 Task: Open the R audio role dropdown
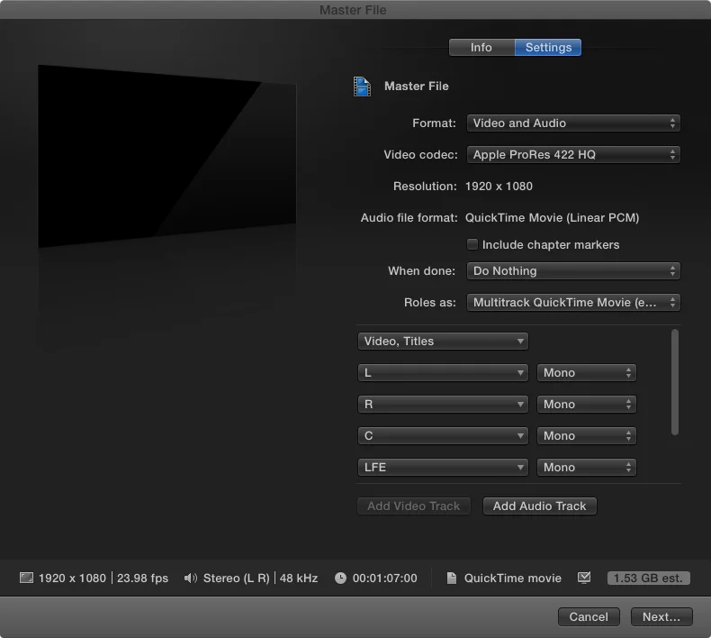pos(443,404)
